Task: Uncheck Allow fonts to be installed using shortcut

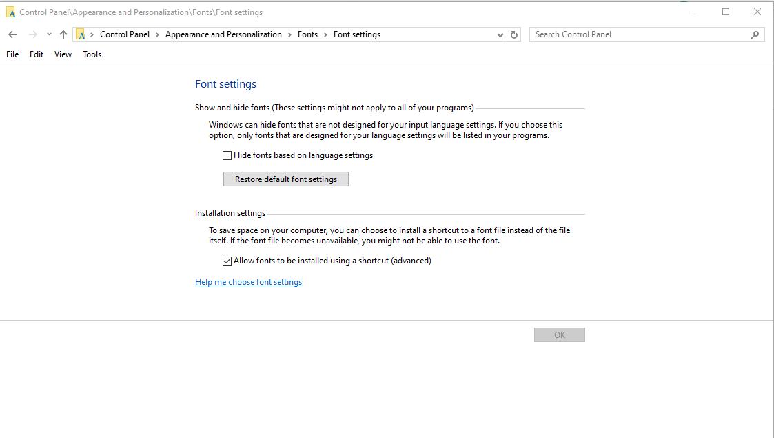Action: click(227, 261)
